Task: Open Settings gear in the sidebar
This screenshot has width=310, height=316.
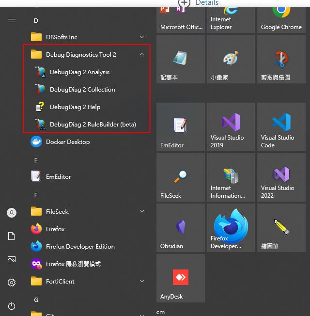Action: coord(12,283)
